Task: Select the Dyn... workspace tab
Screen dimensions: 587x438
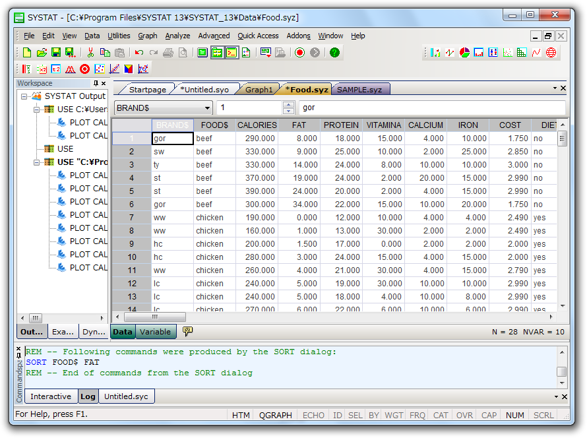Action: 94,332
